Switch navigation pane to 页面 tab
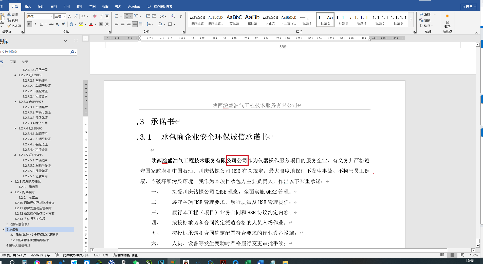This screenshot has width=483, height=264. [x=13, y=62]
